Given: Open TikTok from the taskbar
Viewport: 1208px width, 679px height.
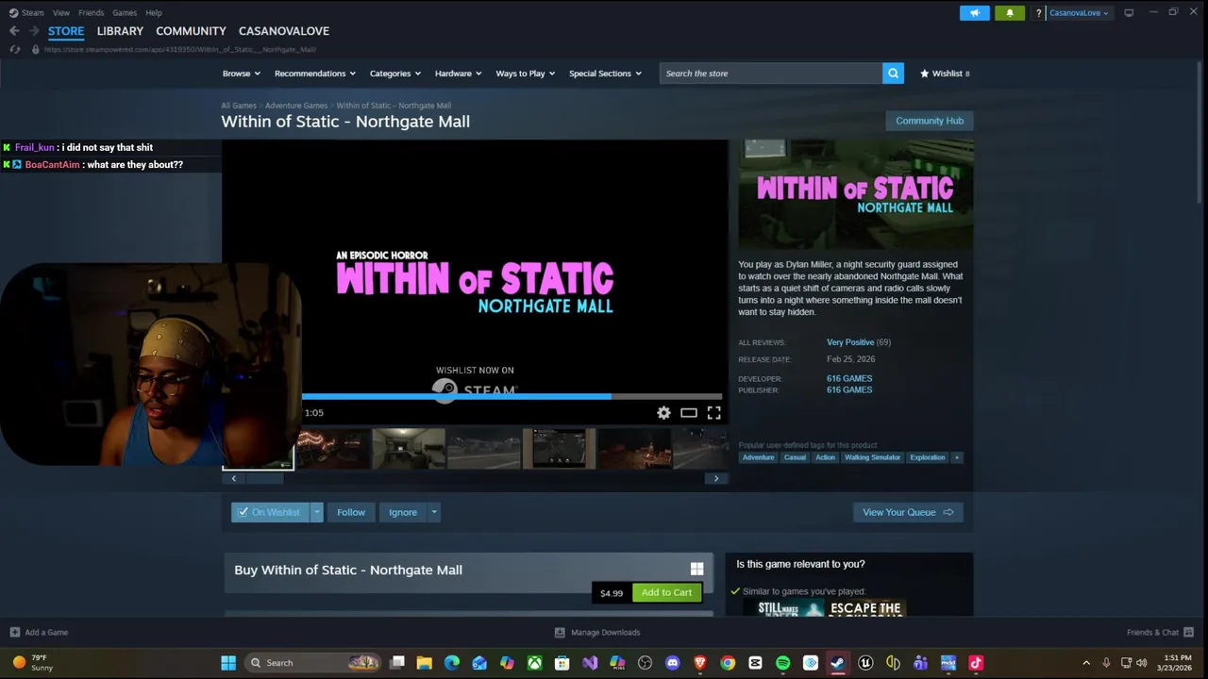Looking at the screenshot, I should click(x=976, y=663).
